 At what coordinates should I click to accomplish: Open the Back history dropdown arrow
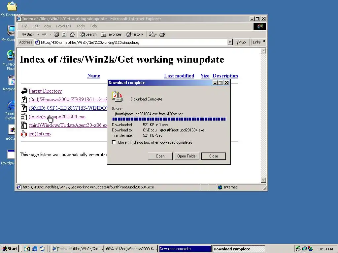point(38,34)
